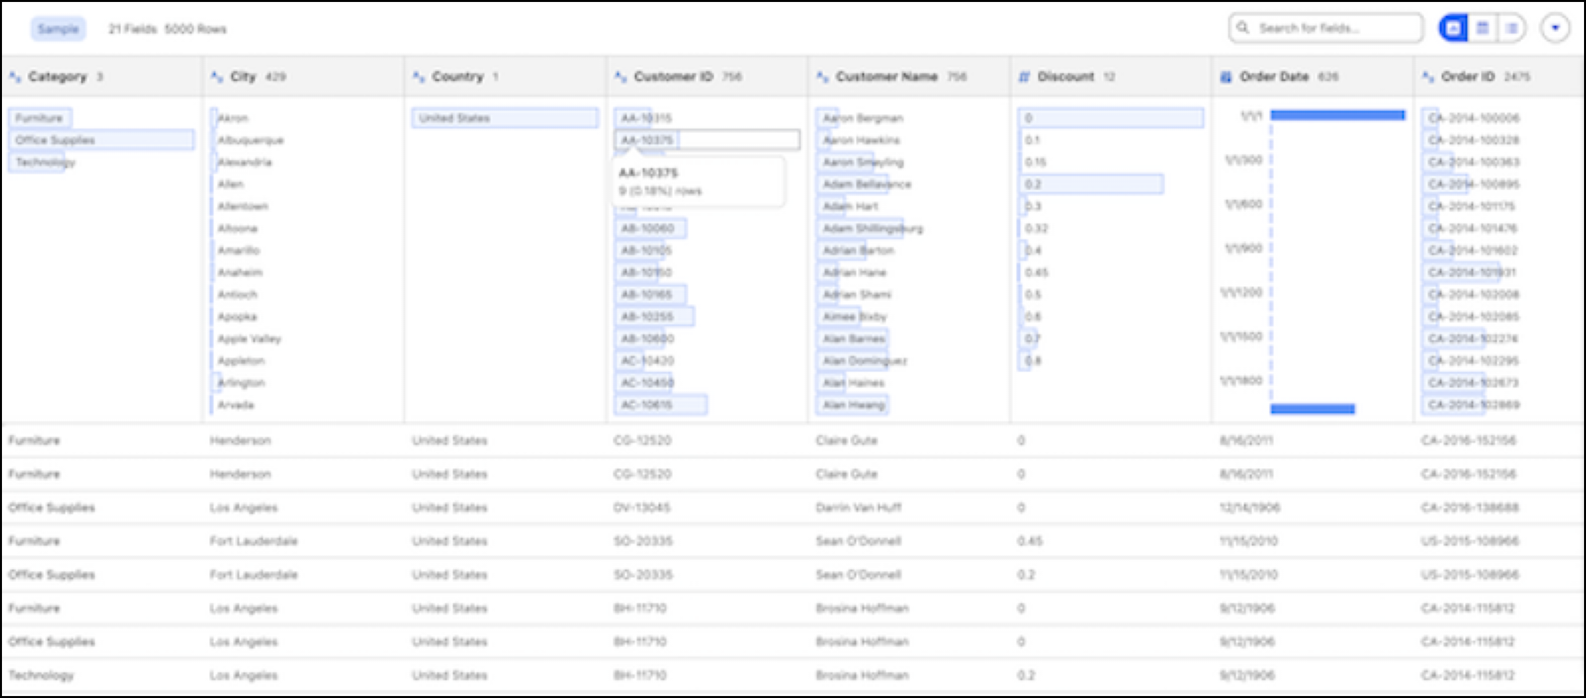Select the Discount field header
1586x698 pixels.
(1111, 76)
